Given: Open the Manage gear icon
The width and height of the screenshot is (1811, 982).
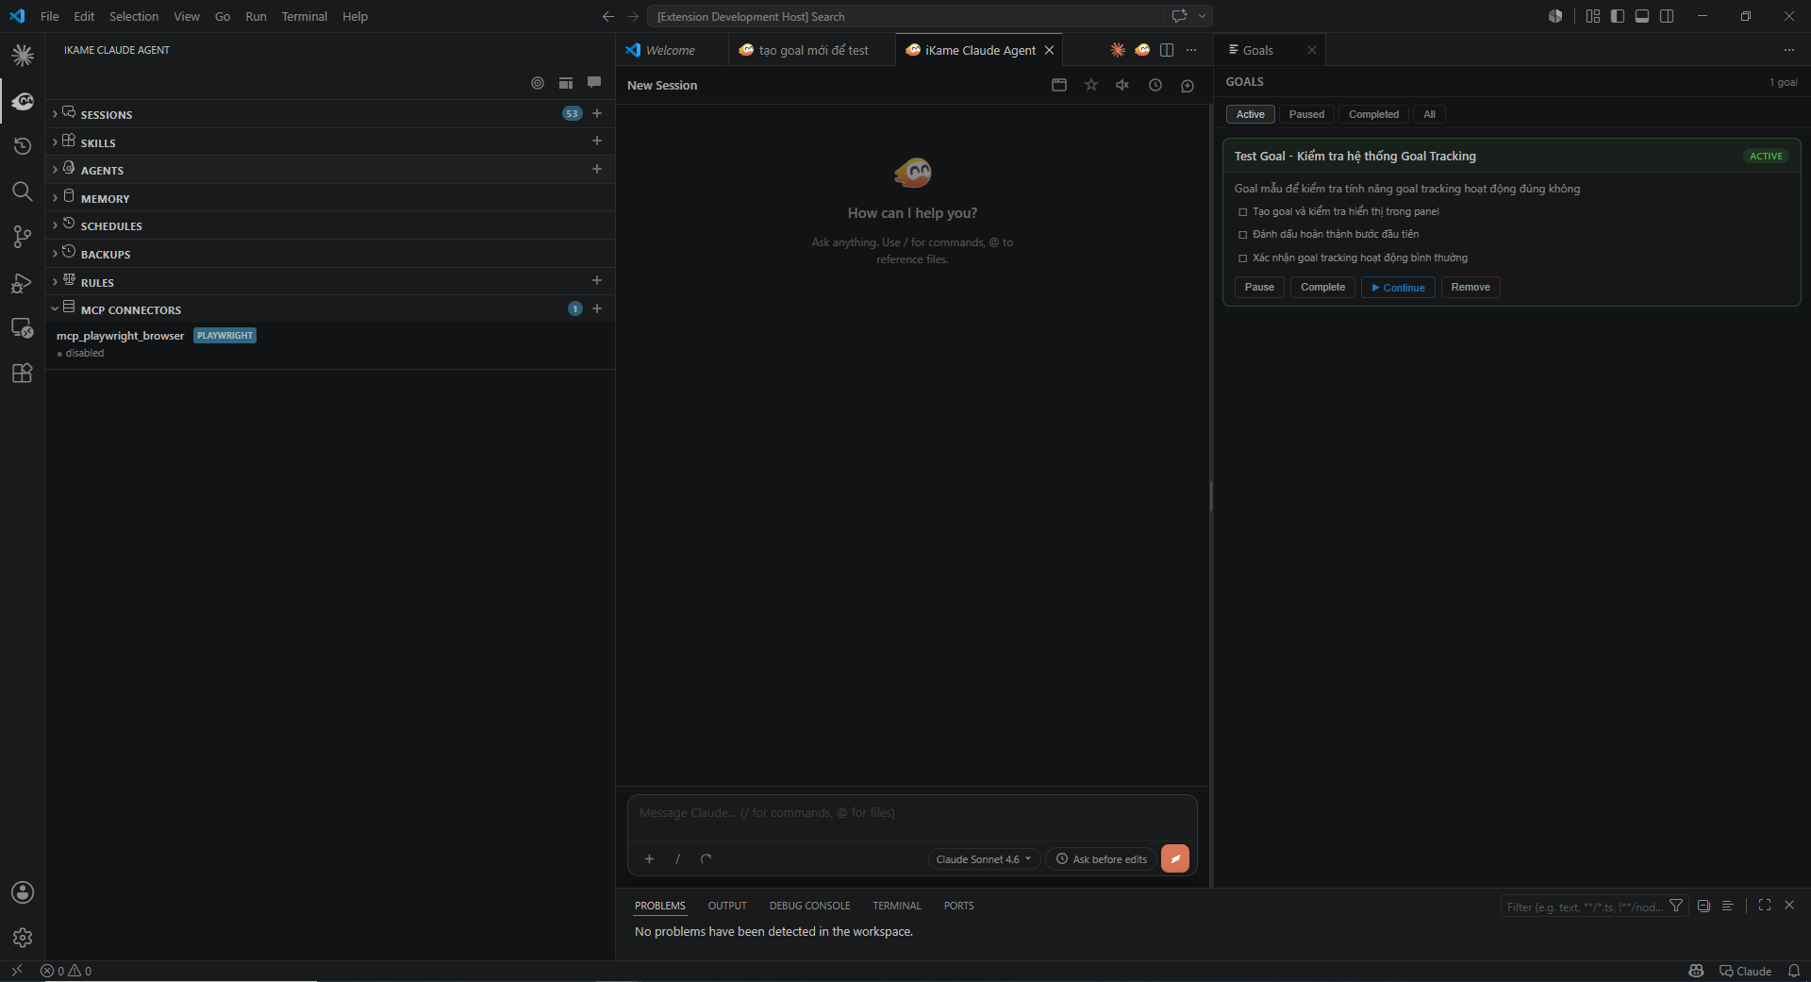Looking at the screenshot, I should [23, 938].
